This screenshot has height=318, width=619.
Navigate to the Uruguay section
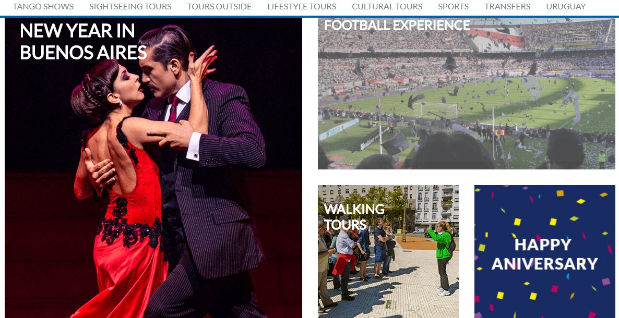pos(566,7)
